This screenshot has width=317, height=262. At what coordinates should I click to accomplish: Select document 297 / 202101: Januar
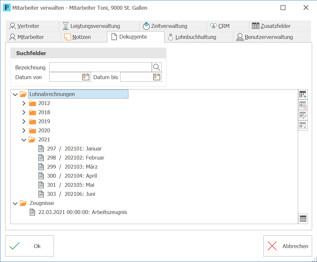pos(74,149)
